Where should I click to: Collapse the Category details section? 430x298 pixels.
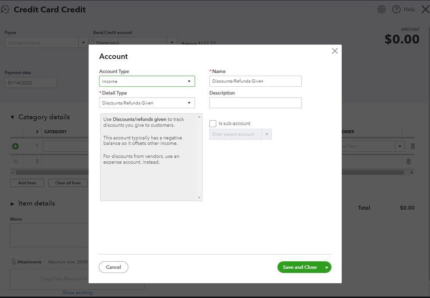click(x=12, y=117)
